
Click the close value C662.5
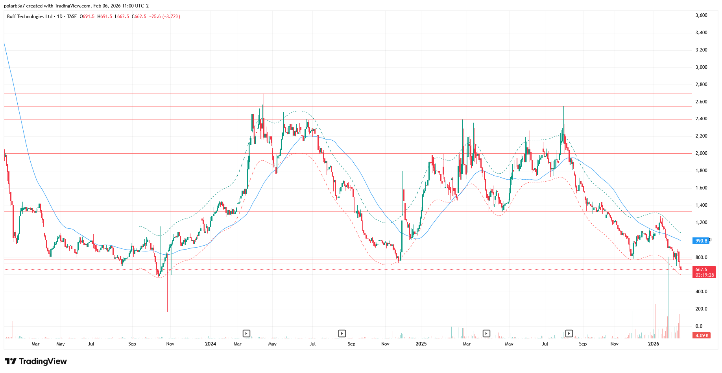[139, 17]
